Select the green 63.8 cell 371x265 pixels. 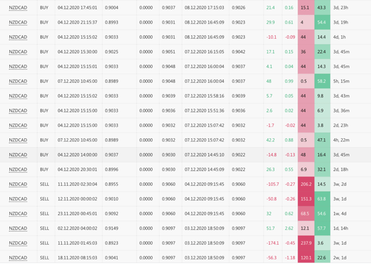(x=322, y=199)
